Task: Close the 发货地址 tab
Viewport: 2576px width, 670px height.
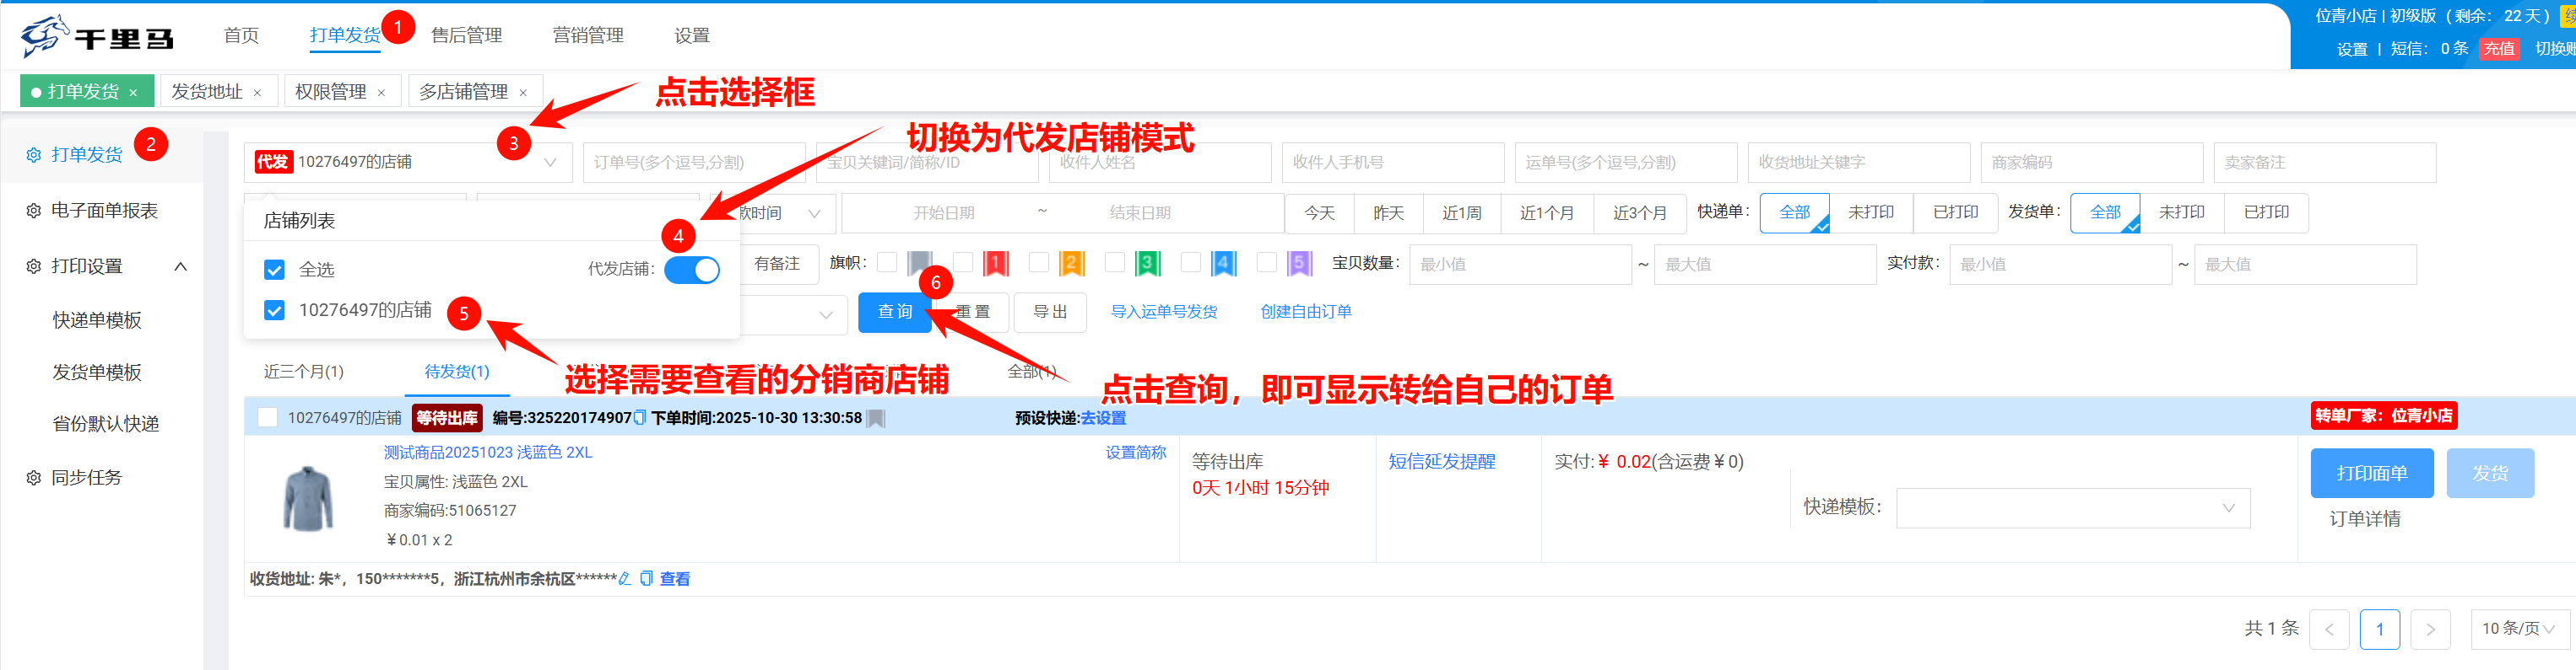Action: 257,93
